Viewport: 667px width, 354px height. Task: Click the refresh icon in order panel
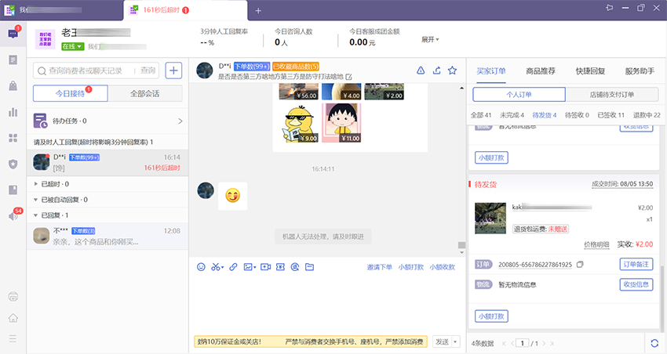pyautogui.click(x=654, y=343)
